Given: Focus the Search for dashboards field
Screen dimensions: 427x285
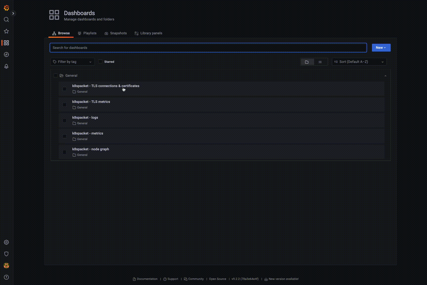Looking at the screenshot, I should click(x=208, y=48).
